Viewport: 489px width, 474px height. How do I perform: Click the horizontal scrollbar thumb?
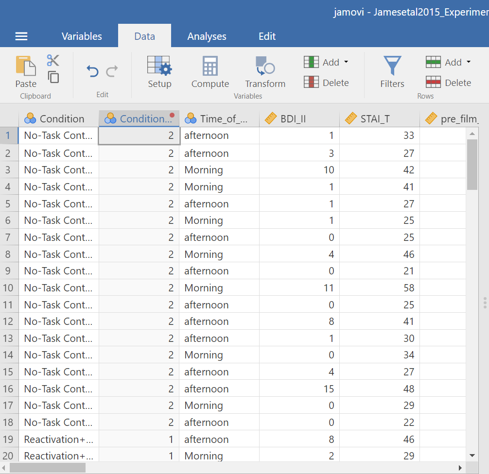tap(48, 468)
